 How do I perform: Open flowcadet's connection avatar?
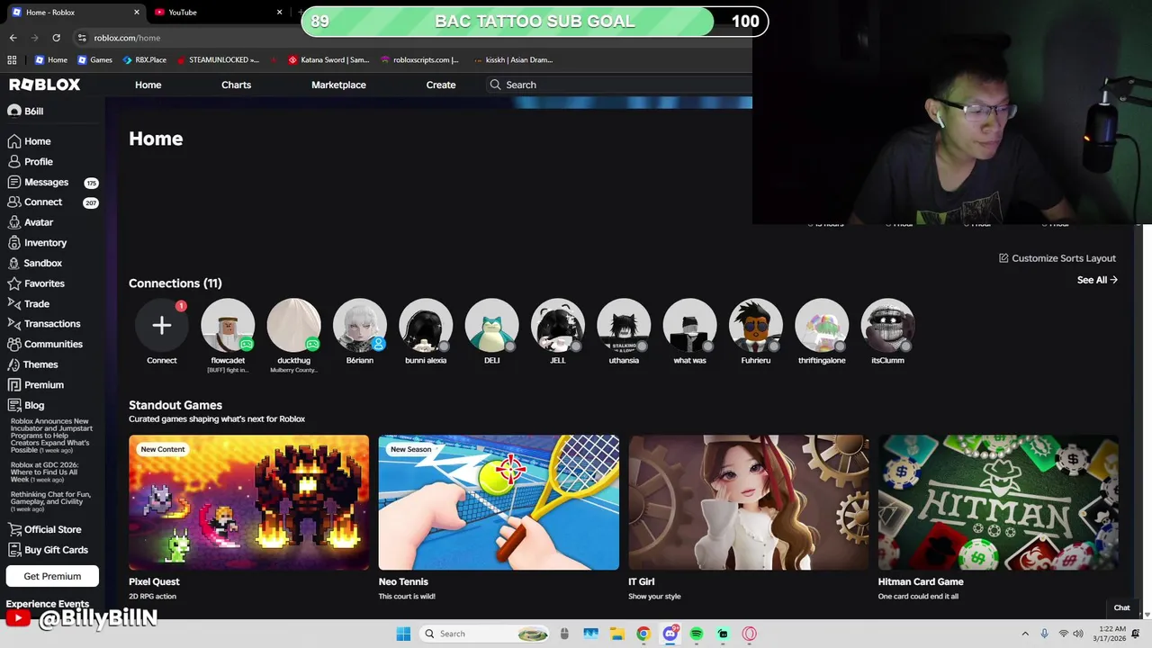228,326
